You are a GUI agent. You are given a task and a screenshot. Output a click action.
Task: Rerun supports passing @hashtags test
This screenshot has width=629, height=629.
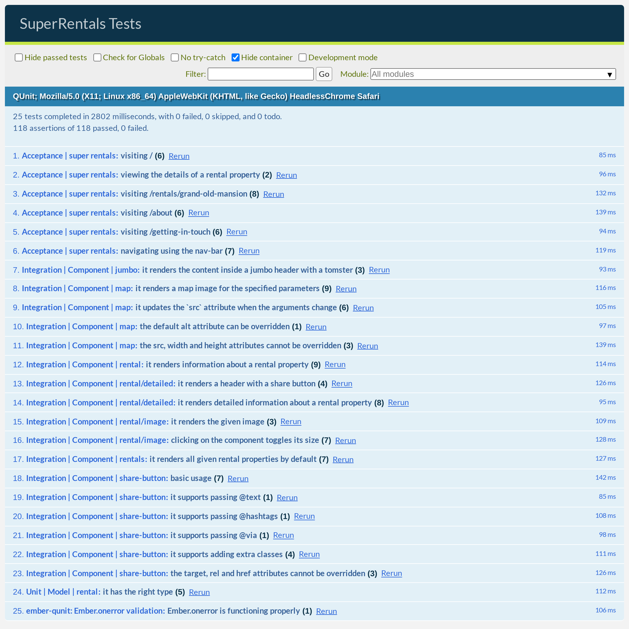pyautogui.click(x=304, y=516)
